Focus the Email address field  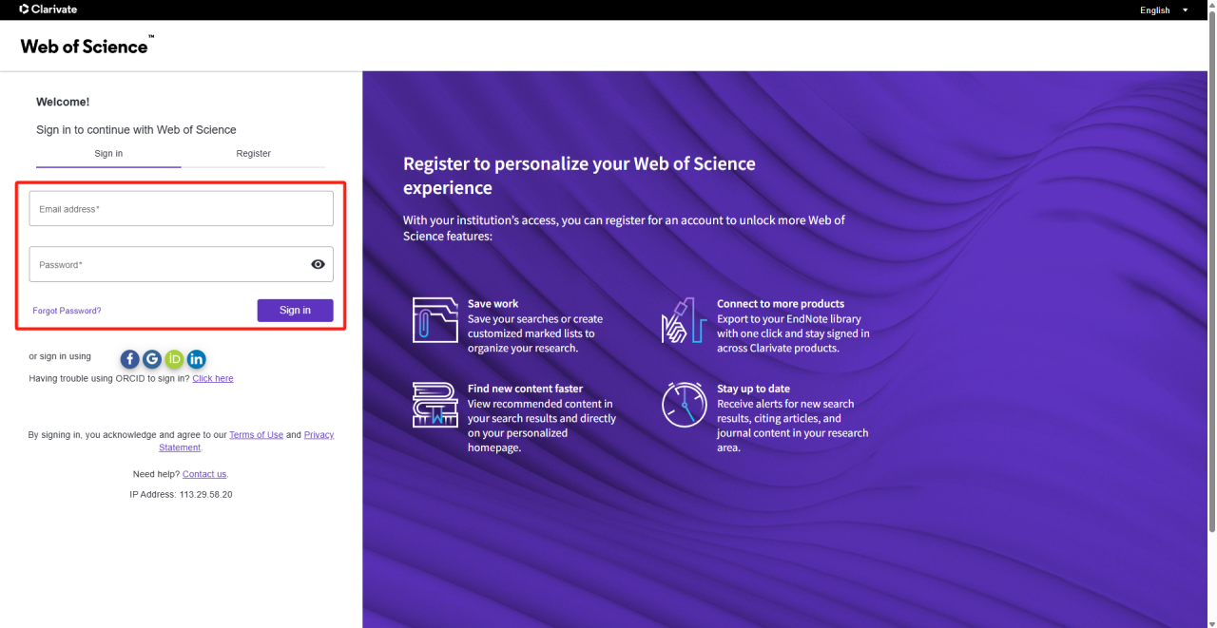[181, 209]
